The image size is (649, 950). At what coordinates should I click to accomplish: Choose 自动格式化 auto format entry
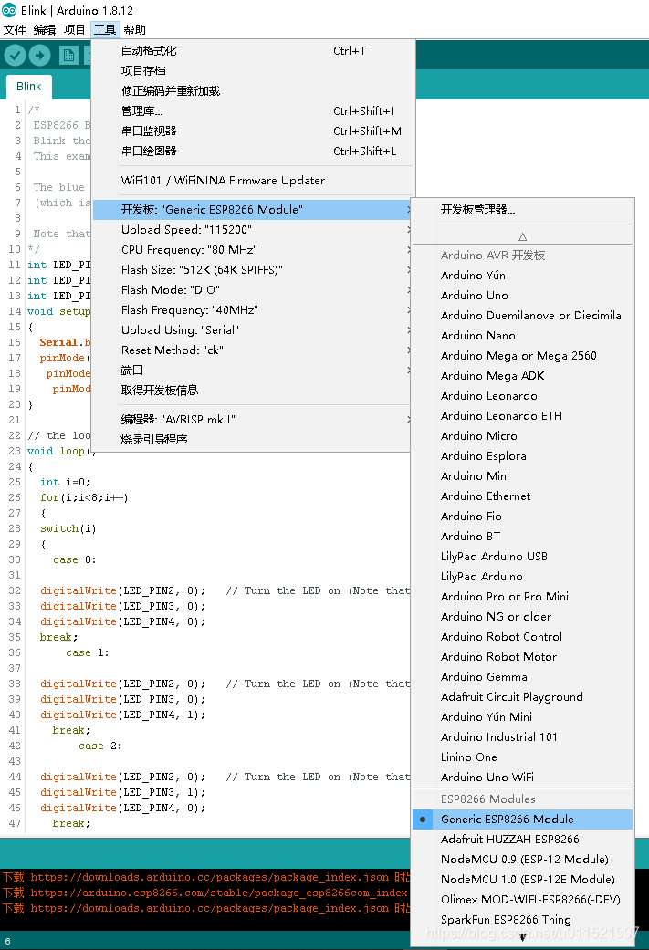click(253, 51)
